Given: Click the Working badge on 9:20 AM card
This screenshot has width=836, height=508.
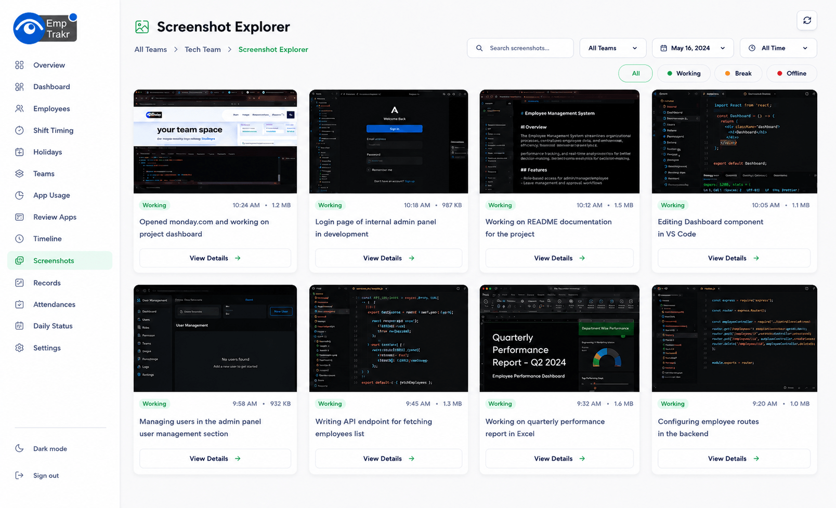Looking at the screenshot, I should [673, 404].
